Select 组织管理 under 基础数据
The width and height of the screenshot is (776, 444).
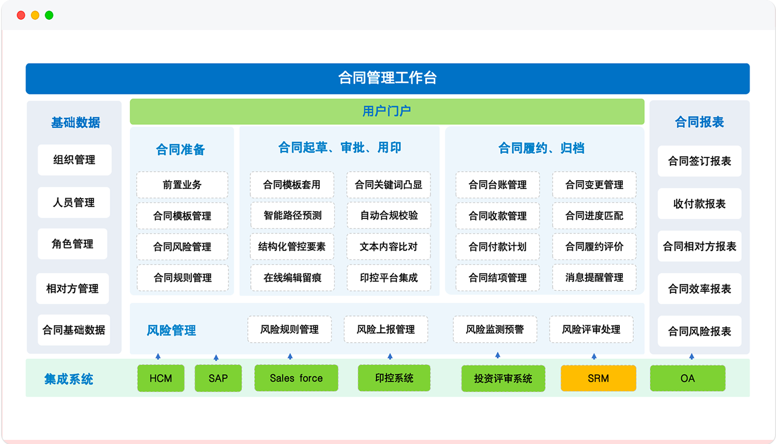(x=74, y=160)
